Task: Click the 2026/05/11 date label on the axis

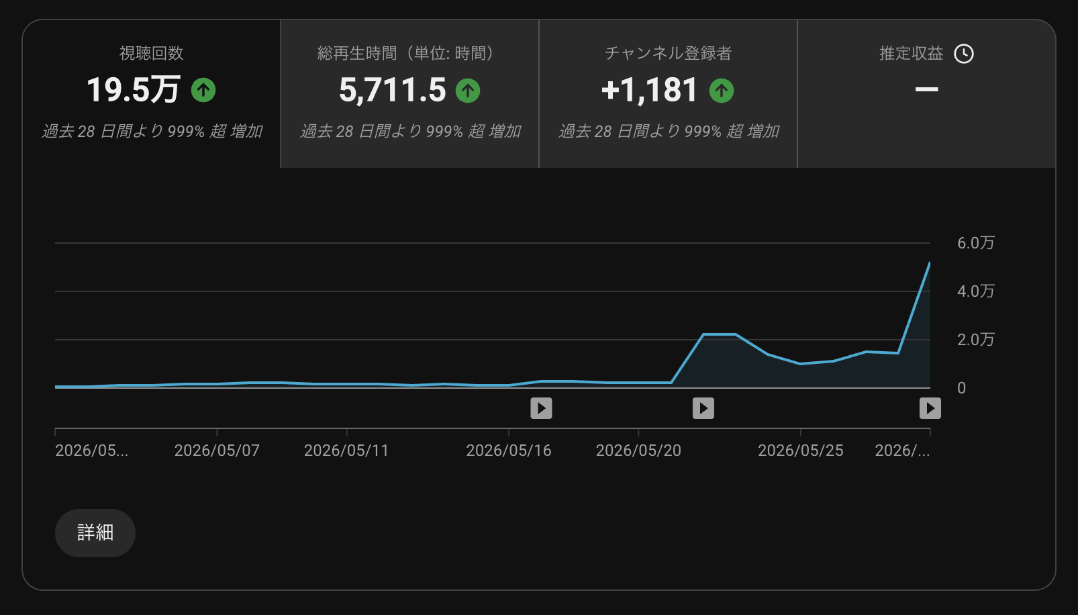Action: coord(346,451)
